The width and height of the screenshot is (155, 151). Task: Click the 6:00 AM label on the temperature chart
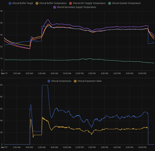click(42, 74)
